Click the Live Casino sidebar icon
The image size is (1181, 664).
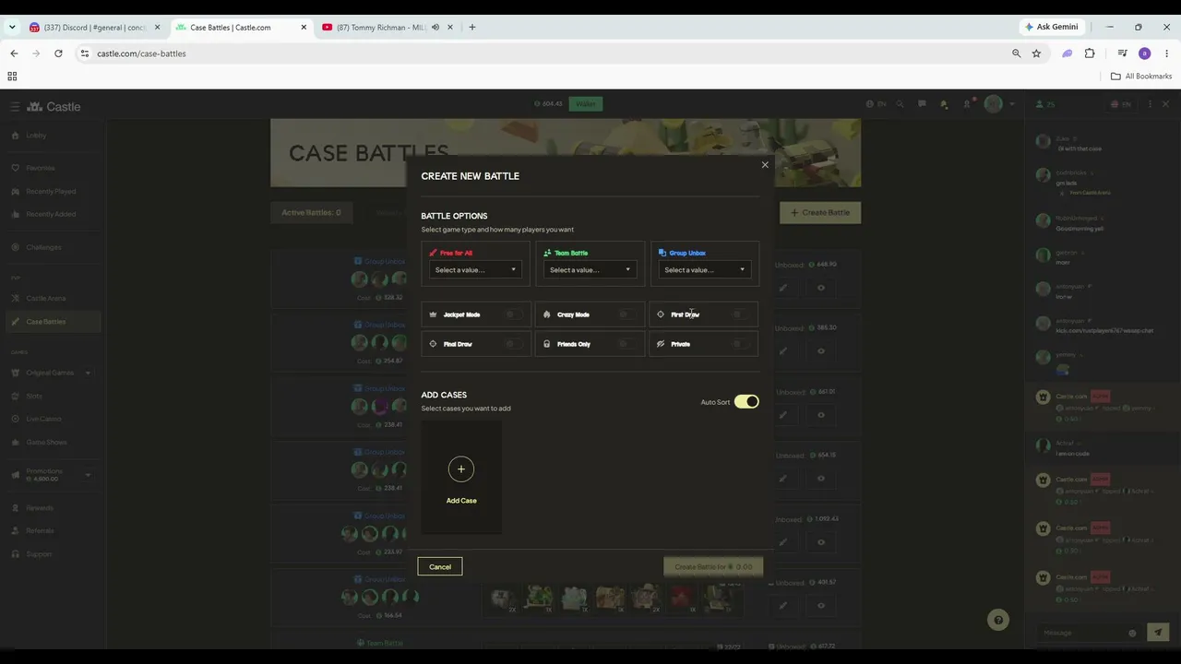(x=16, y=419)
